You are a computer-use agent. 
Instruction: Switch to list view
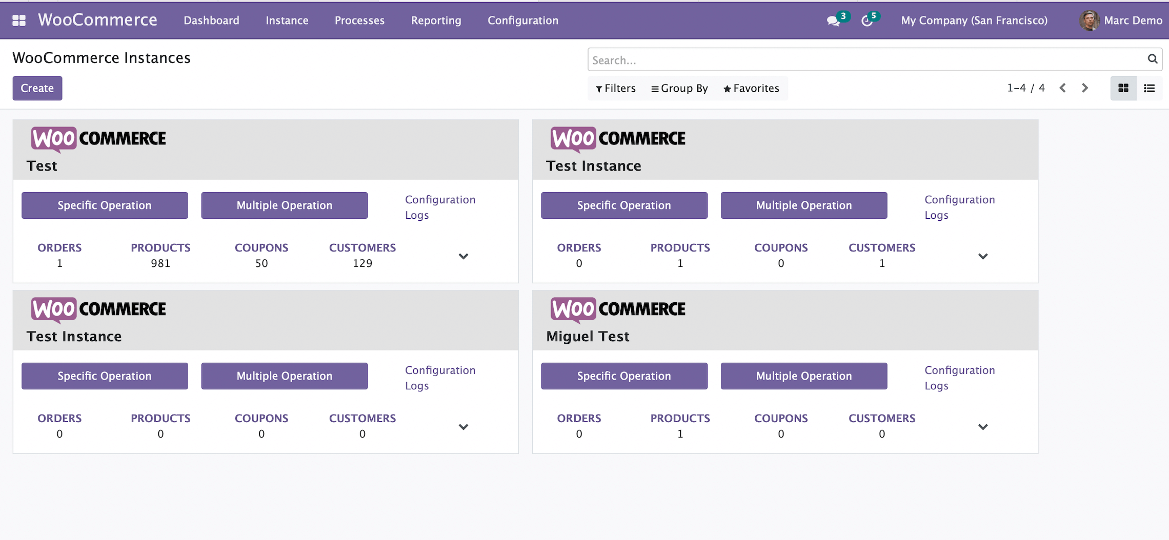pos(1150,88)
